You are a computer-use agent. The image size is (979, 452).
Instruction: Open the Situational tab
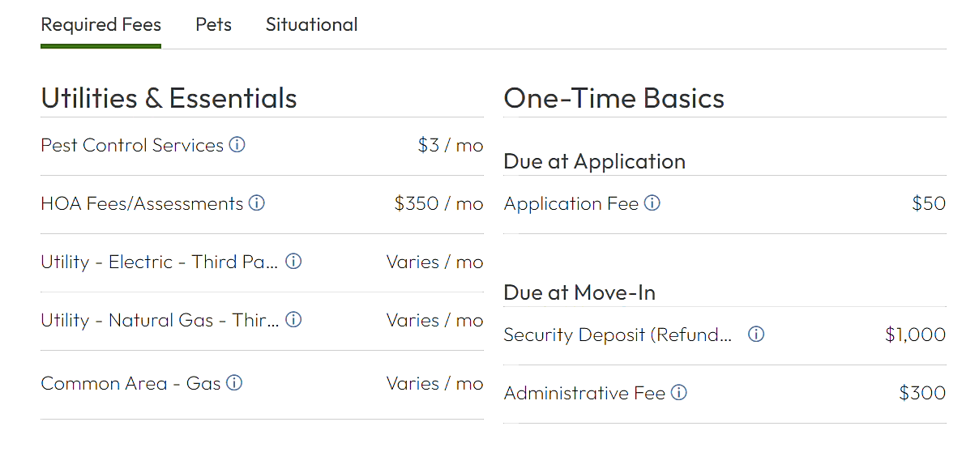[312, 25]
